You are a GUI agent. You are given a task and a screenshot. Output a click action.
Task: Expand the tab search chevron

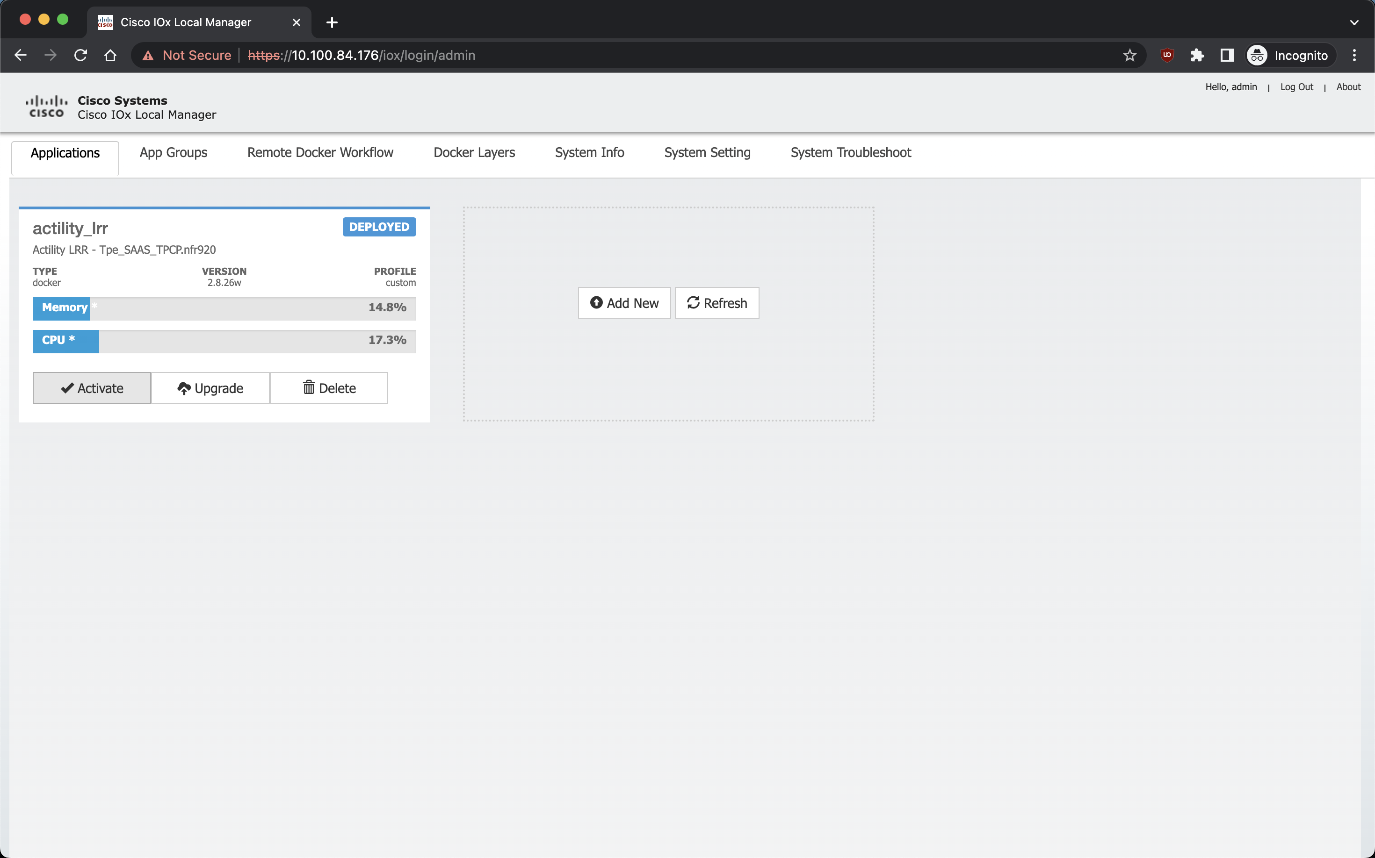(1354, 22)
